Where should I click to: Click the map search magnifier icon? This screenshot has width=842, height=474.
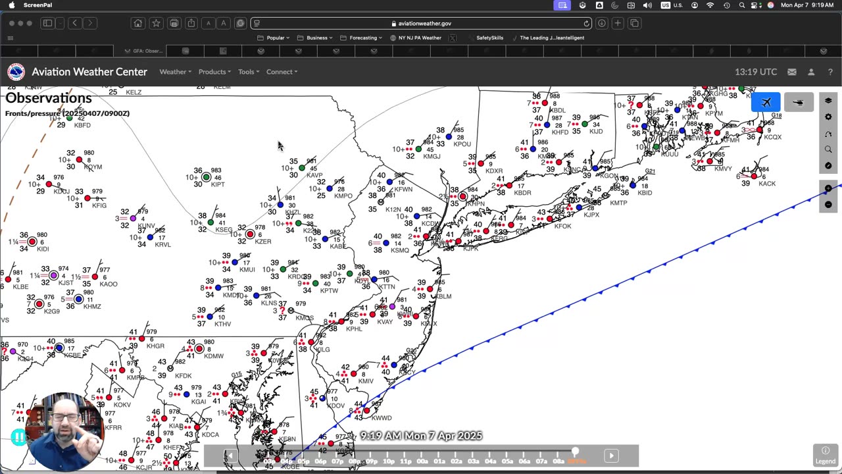(x=828, y=149)
